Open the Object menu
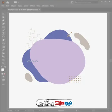This screenshot has height=112, width=112. 14,6
